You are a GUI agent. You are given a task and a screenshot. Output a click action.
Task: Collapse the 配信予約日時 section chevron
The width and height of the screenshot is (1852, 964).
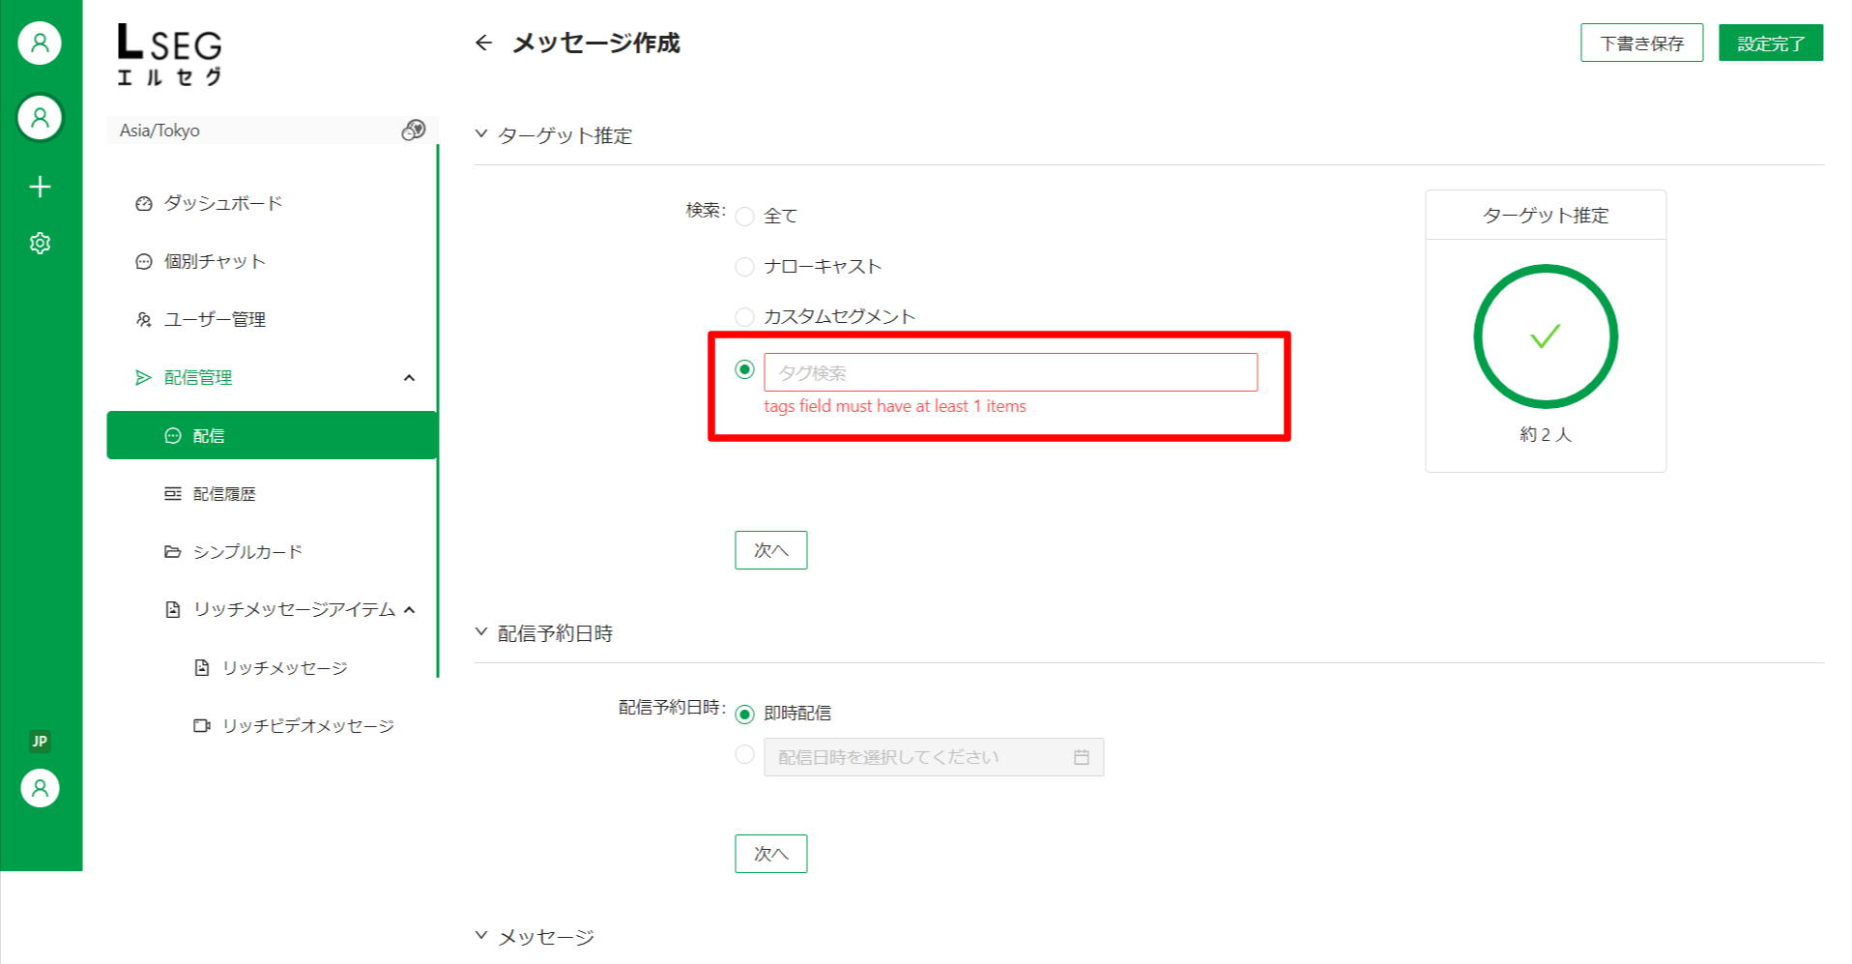[x=481, y=632]
